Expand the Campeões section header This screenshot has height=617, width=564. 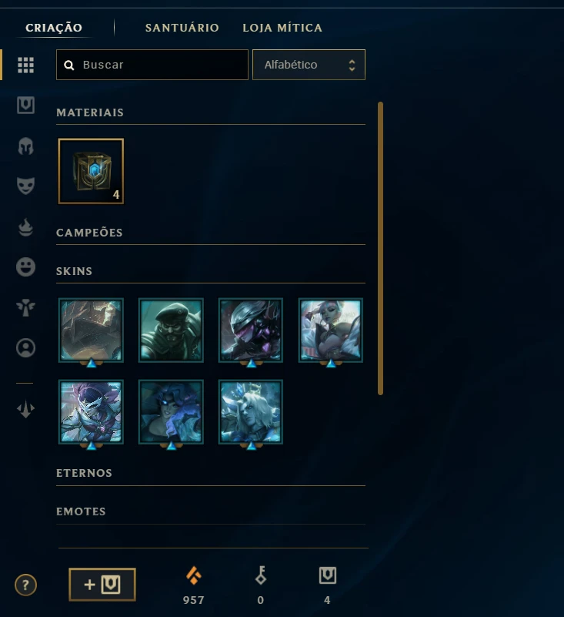[x=89, y=233]
